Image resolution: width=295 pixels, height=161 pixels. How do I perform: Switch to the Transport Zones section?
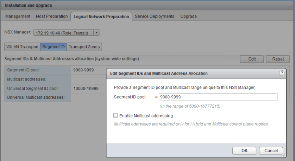coord(84,47)
